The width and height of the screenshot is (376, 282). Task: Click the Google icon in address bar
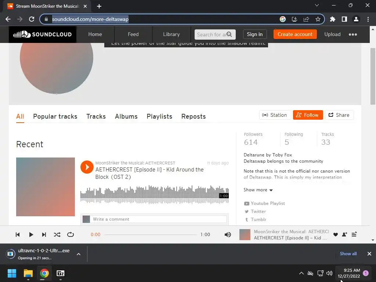283,19
